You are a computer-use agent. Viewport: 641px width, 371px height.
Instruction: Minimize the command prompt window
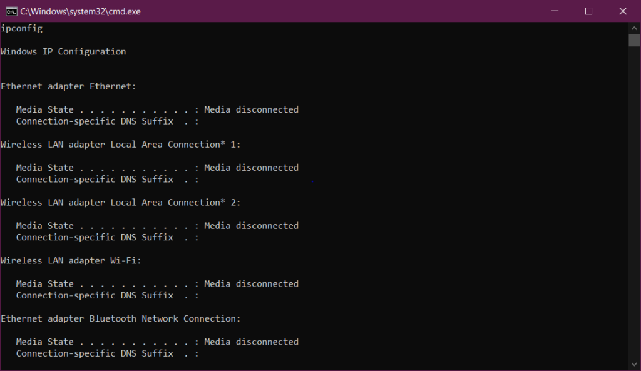coord(555,11)
